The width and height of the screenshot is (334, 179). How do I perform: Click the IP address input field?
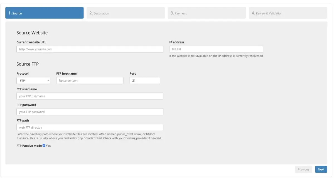pos(216,49)
